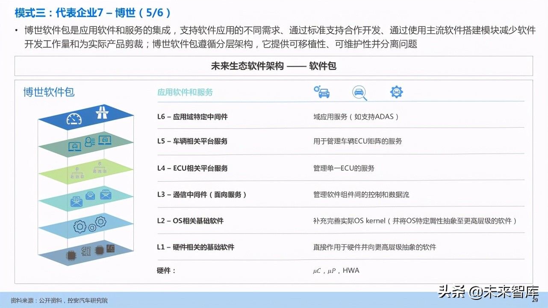Click the text 域应用服务（如支持ADAS）
The width and height of the screenshot is (548, 308).
point(356,117)
